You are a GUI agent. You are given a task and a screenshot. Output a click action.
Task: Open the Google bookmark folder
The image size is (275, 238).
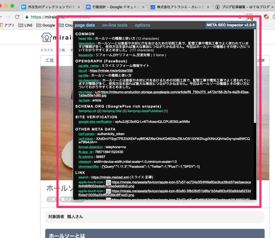46,25
